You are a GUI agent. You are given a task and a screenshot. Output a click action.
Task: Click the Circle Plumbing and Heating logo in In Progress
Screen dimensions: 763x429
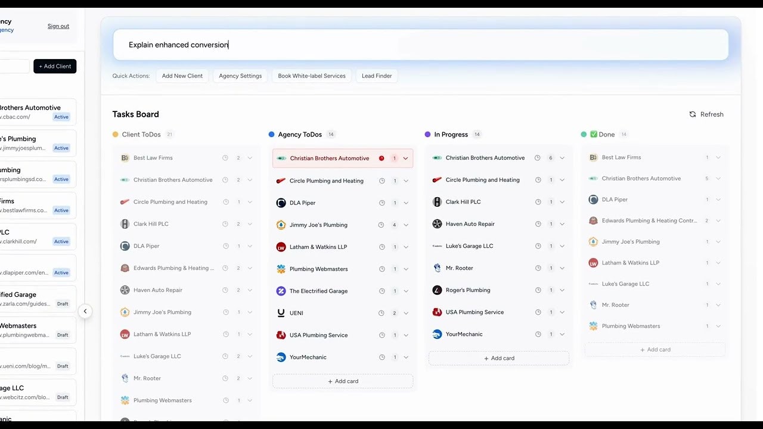pyautogui.click(x=438, y=180)
